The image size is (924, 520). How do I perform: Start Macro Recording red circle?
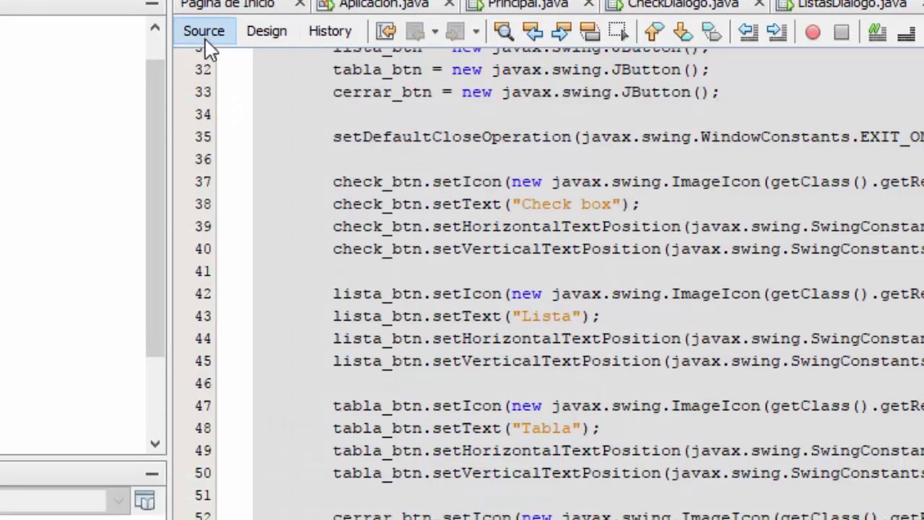[813, 32]
